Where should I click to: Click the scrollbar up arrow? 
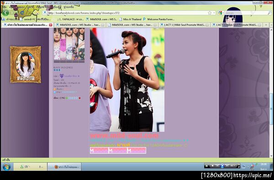coord(271,30)
